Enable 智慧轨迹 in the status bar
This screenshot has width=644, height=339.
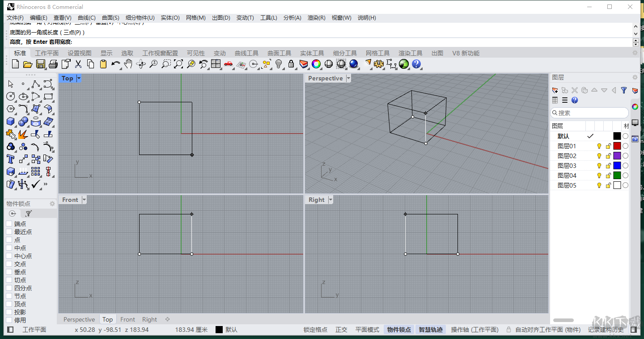click(430, 329)
